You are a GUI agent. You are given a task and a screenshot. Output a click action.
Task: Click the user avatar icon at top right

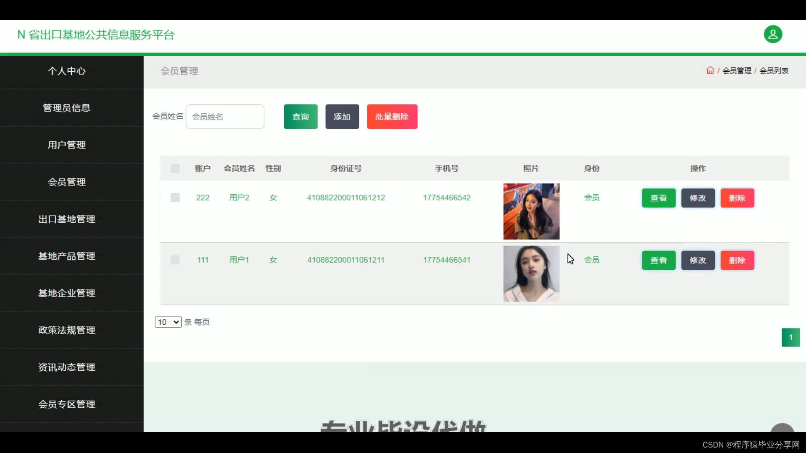(x=772, y=34)
